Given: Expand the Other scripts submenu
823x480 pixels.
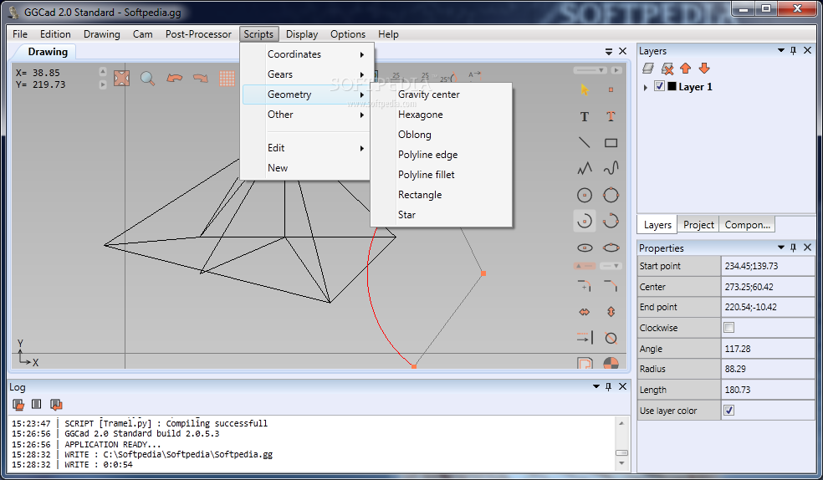Looking at the screenshot, I should pyautogui.click(x=304, y=115).
